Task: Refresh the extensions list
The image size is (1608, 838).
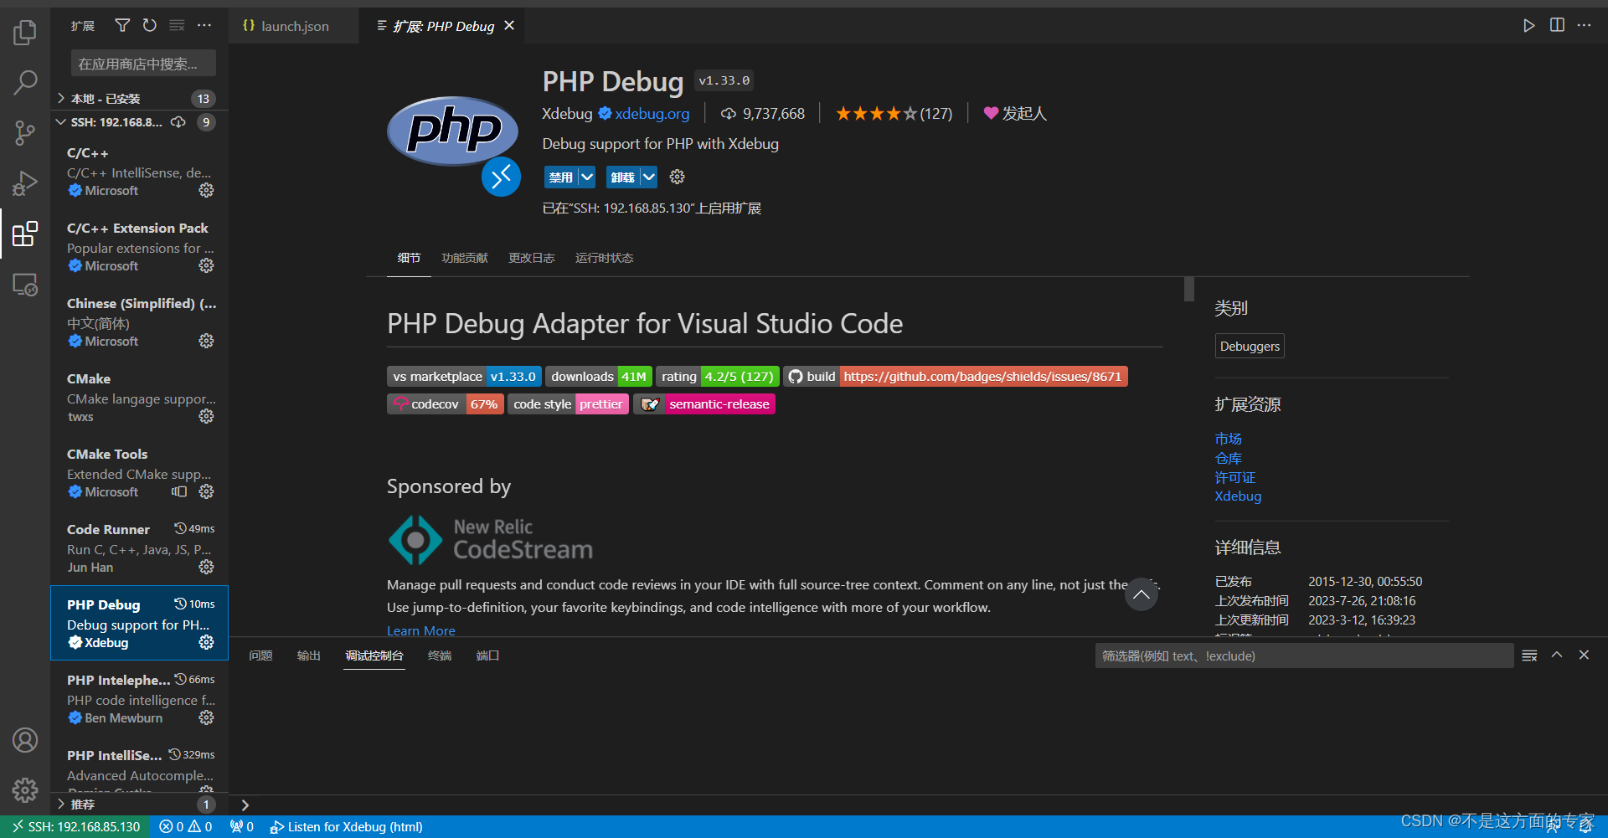Action: click(150, 25)
